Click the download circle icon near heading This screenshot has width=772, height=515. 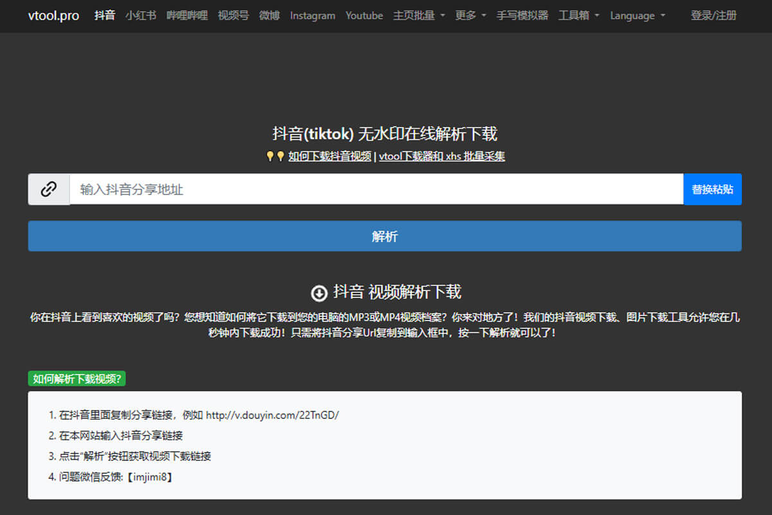(319, 293)
